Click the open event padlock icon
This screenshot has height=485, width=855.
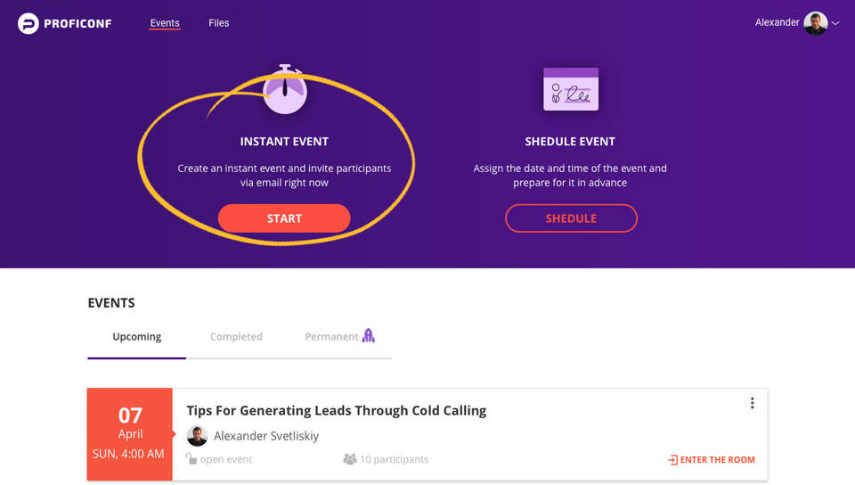(191, 459)
